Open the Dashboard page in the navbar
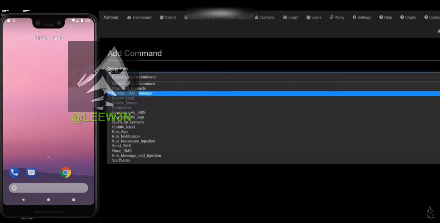This screenshot has height=223, width=440. (x=139, y=17)
